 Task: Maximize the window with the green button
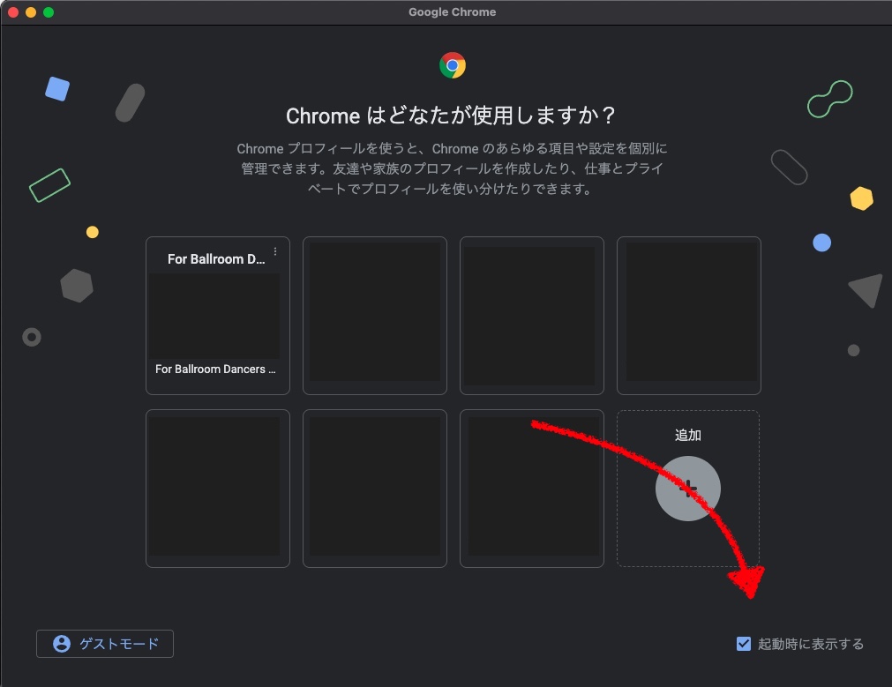pos(49,12)
